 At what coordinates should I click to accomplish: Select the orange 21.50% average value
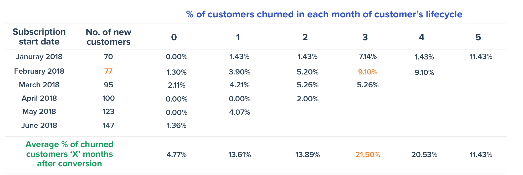[367, 155]
